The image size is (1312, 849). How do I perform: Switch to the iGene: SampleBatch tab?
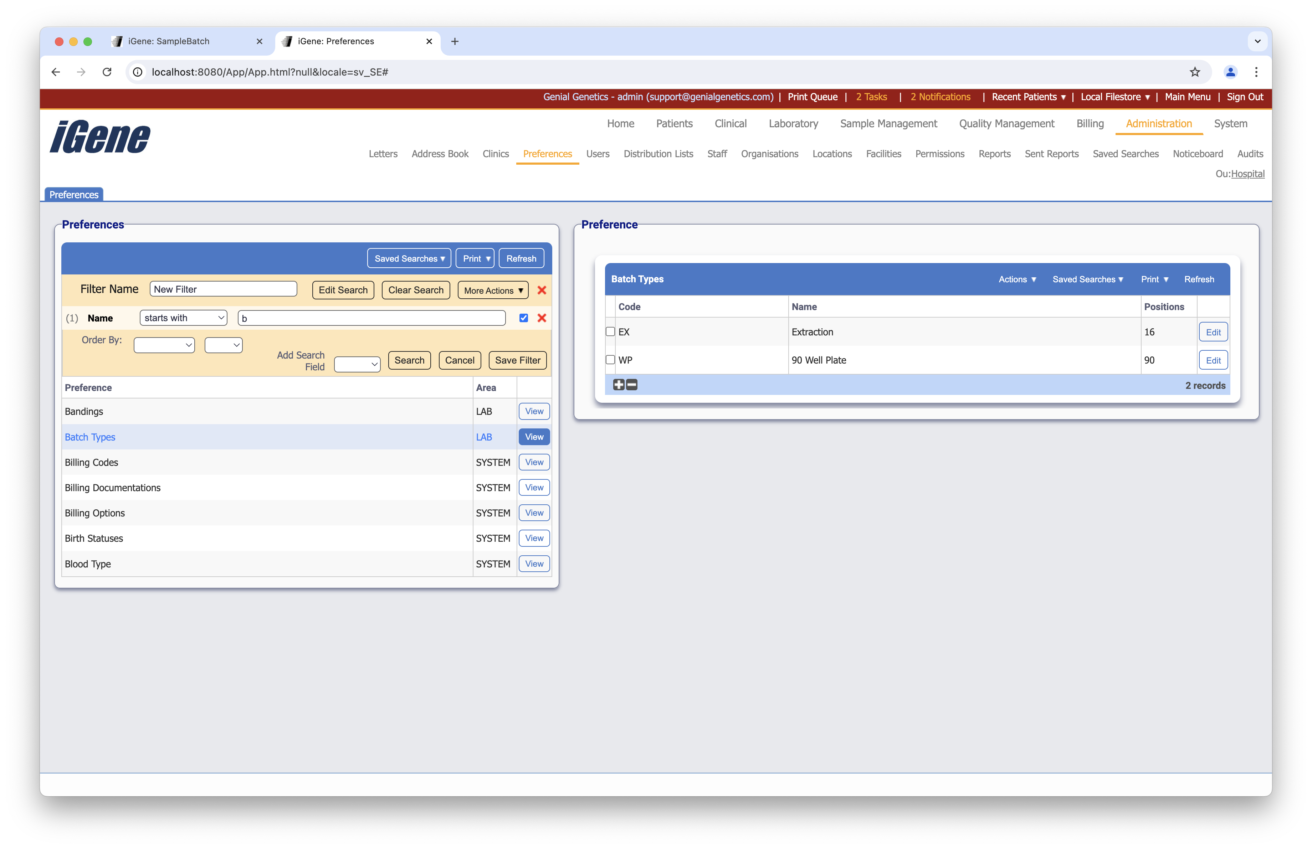pos(169,41)
